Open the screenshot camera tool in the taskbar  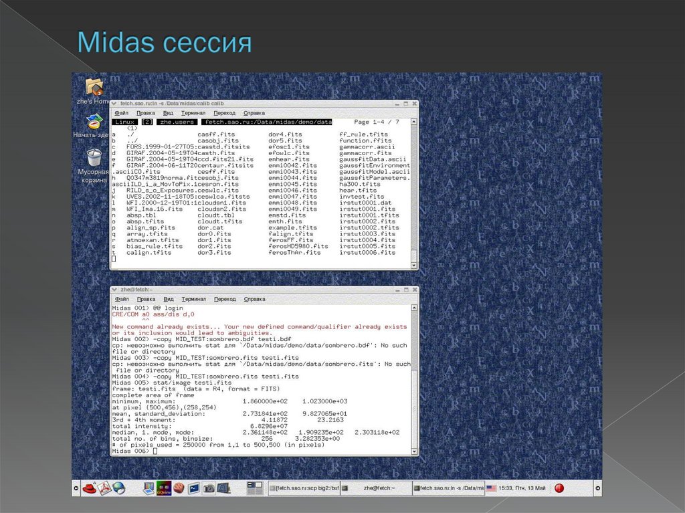click(x=209, y=488)
